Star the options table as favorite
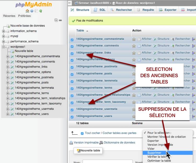 pyautogui.click(x=134, y=60)
